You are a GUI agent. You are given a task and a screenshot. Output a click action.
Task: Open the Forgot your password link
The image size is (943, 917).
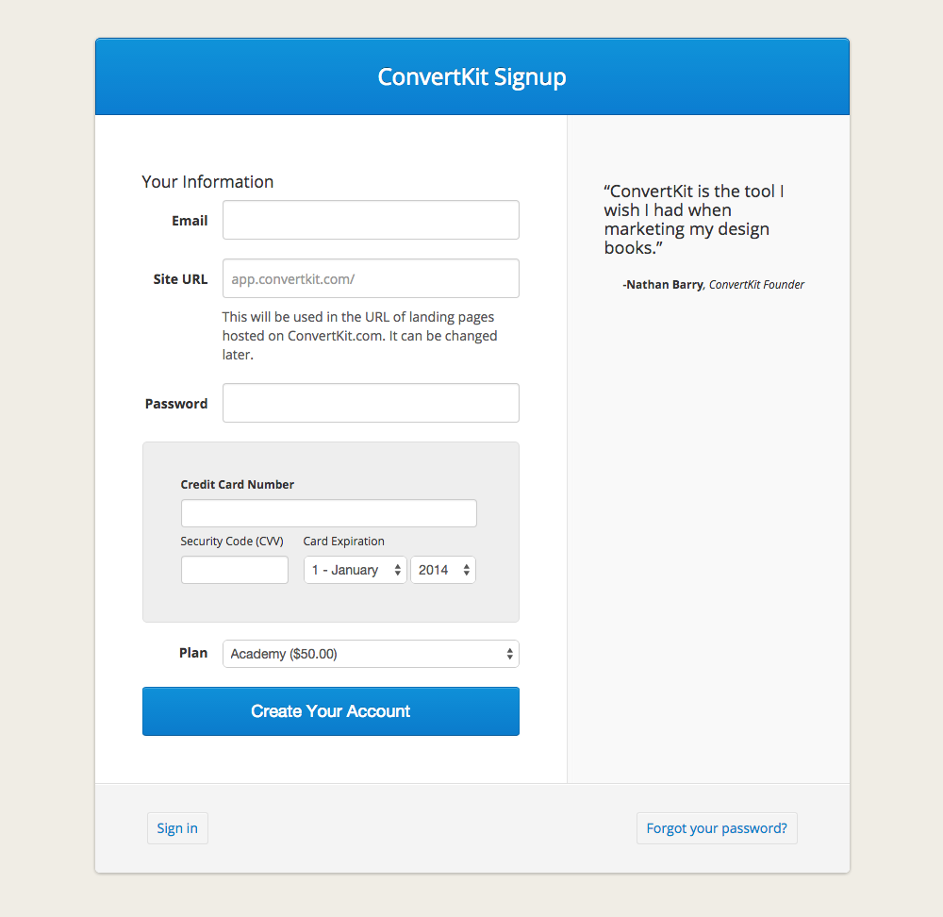tap(717, 828)
